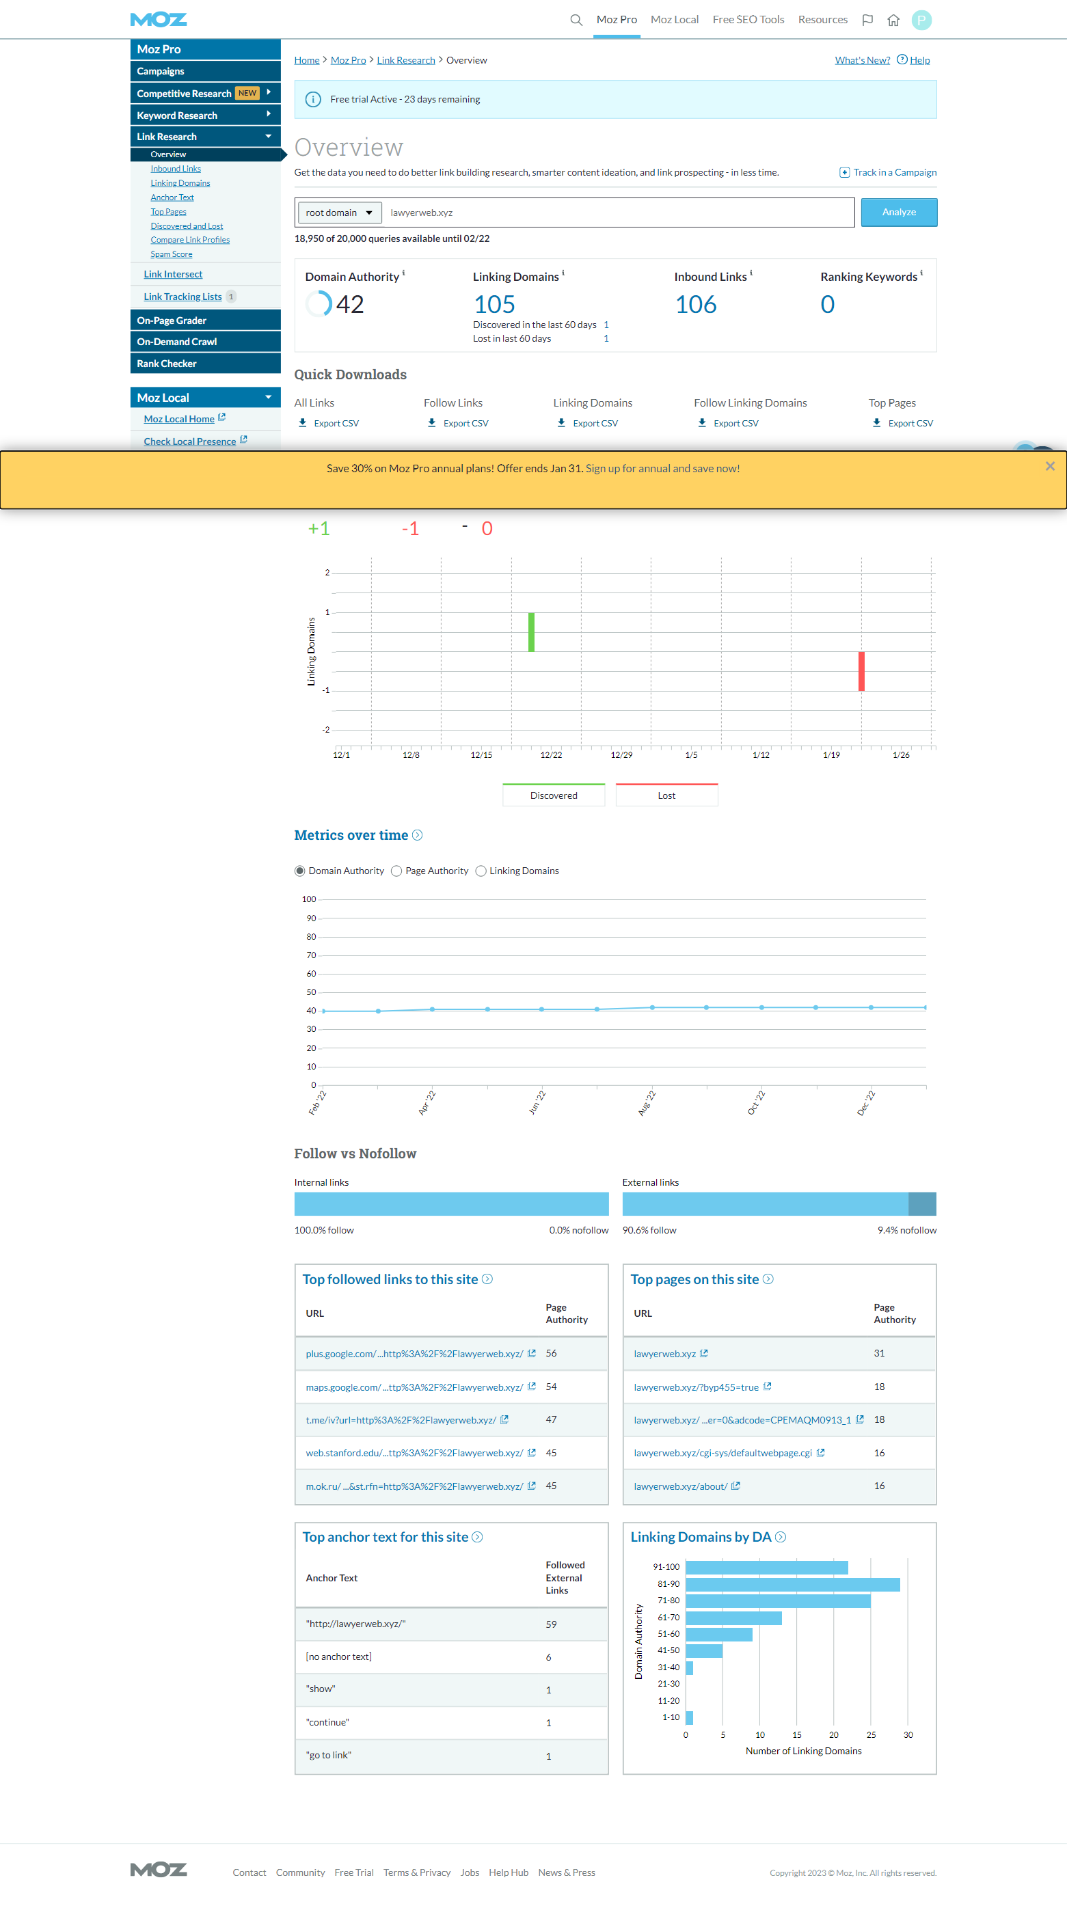Screen dimensions: 1067x1908
Task: Open help icon for Top followed links
Action: tap(487, 1279)
